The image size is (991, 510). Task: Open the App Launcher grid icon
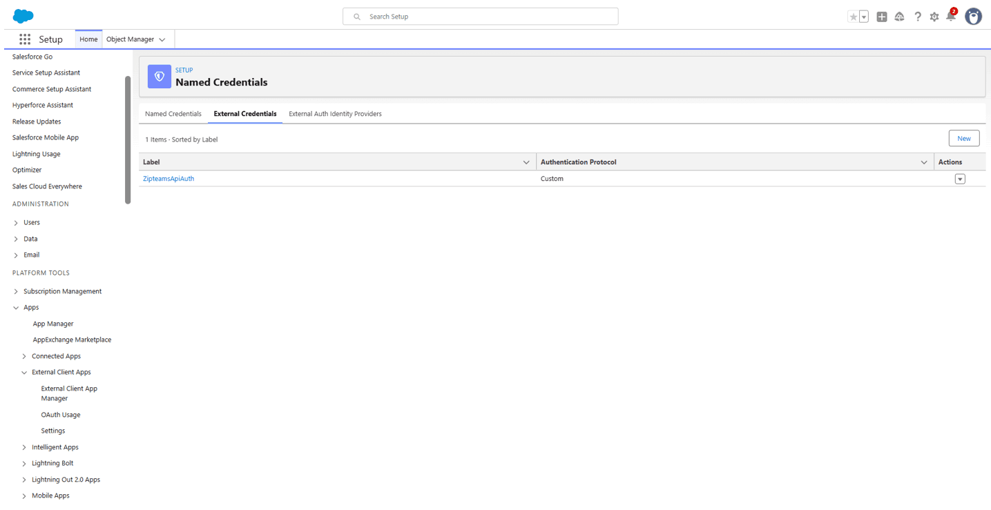click(x=25, y=39)
